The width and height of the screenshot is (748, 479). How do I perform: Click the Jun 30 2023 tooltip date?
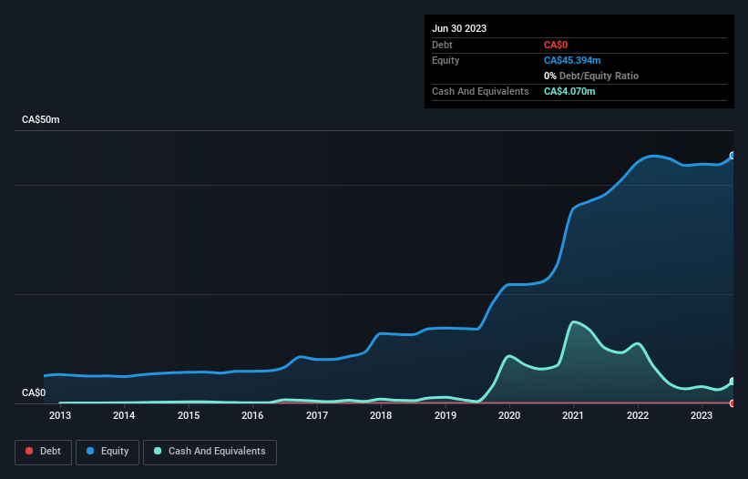click(x=459, y=28)
